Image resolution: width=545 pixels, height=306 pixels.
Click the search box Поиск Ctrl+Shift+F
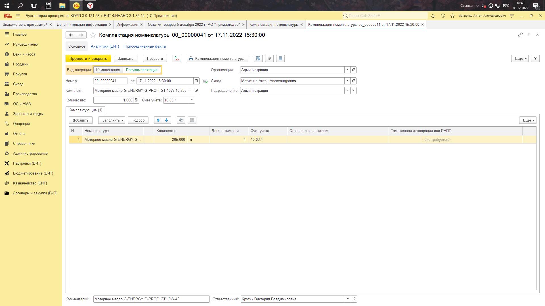coord(385,16)
